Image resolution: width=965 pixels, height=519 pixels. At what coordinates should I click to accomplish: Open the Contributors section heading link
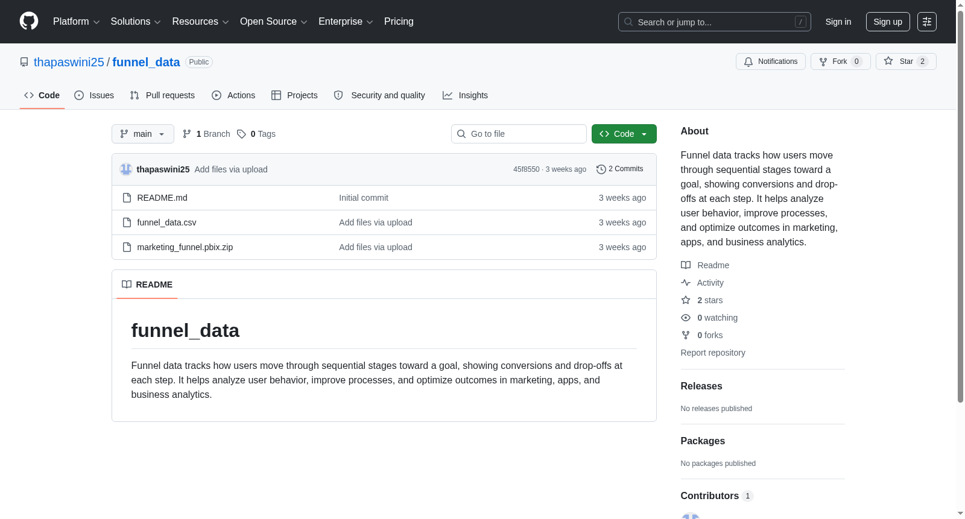pos(717,496)
